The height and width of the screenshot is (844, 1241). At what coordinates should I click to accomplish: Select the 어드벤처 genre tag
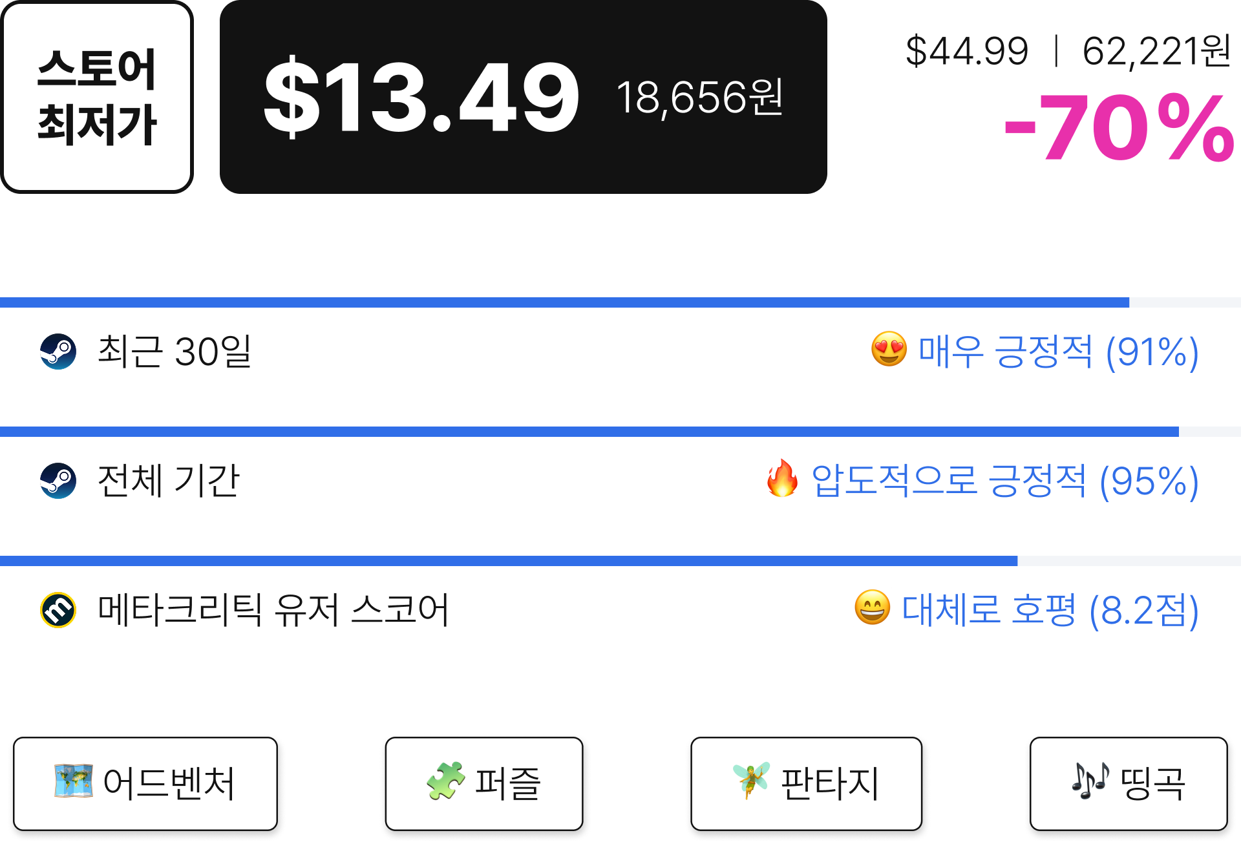(x=145, y=784)
